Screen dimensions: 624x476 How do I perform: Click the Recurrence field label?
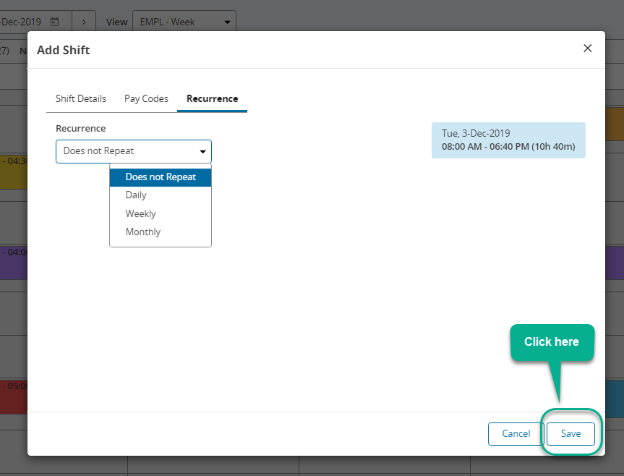pos(81,129)
